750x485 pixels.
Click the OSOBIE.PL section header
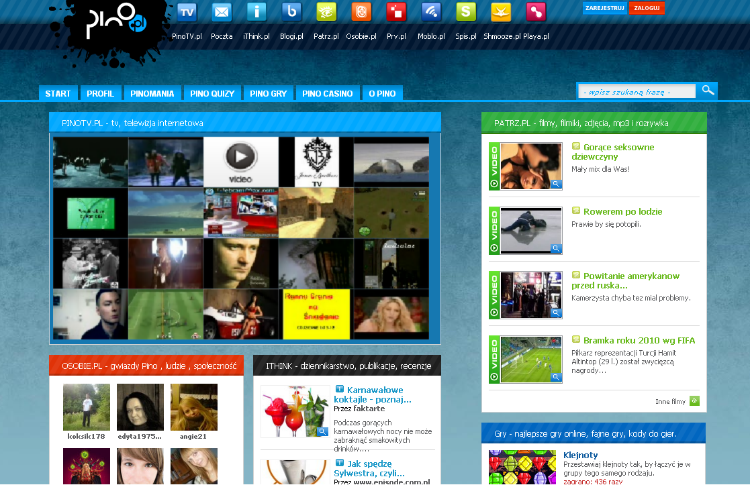(146, 366)
